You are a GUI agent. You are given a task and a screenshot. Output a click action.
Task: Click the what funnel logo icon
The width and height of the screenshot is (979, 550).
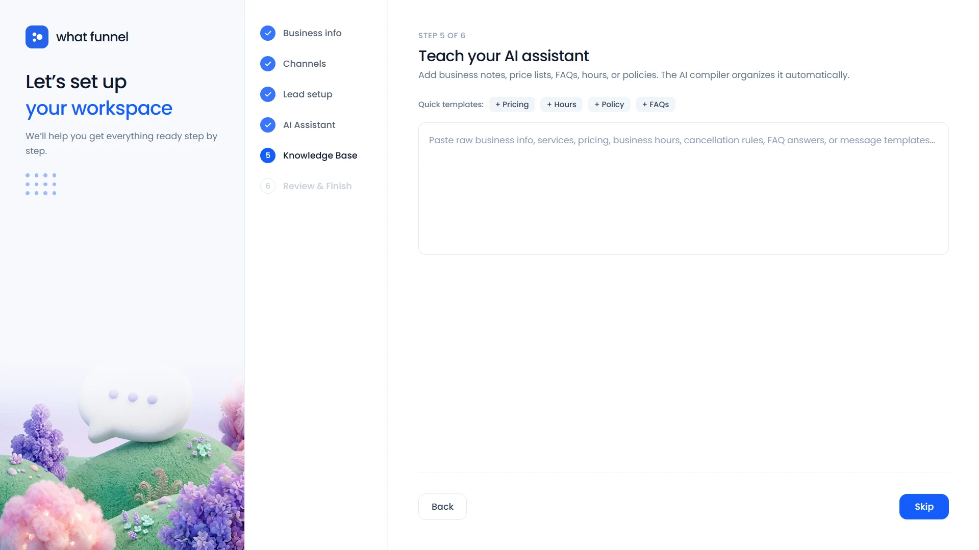[37, 37]
